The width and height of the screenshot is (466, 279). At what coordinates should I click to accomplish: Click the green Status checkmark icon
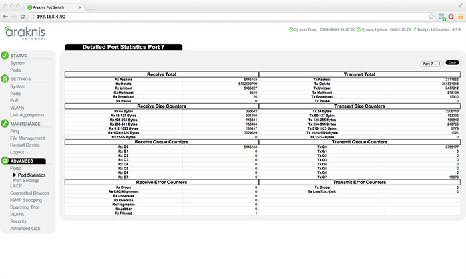(5, 55)
